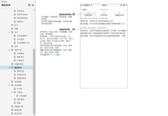Collapse the 我的咨询 tree node
The height and width of the screenshot is (116, 168).
[9, 68]
